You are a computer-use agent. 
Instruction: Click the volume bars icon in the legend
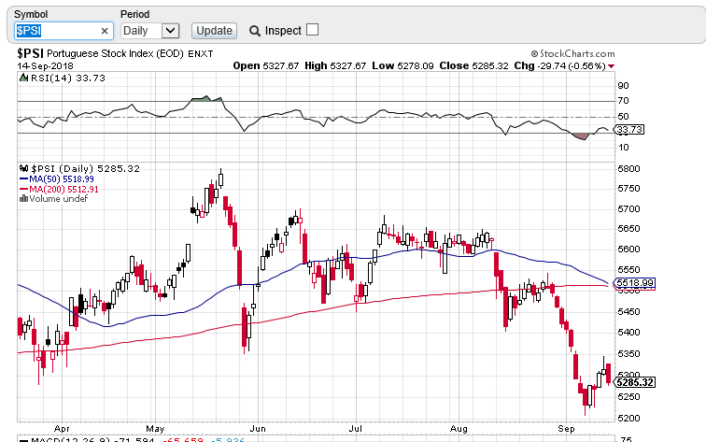24,199
